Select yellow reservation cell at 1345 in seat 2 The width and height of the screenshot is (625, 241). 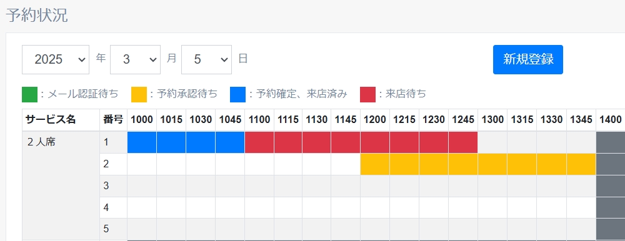click(581, 164)
